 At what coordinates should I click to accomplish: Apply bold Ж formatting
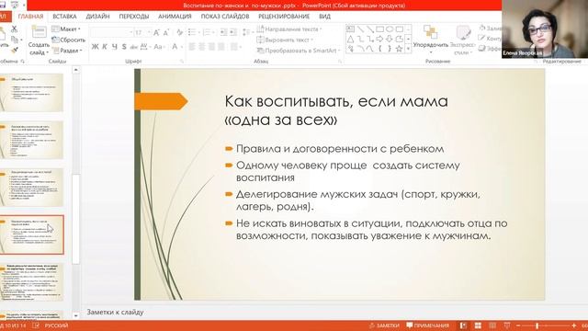pos(95,47)
